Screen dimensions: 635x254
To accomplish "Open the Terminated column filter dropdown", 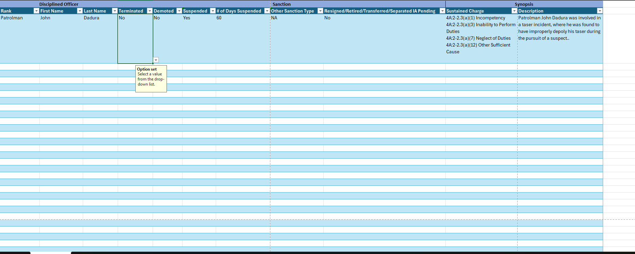I will pos(150,11).
